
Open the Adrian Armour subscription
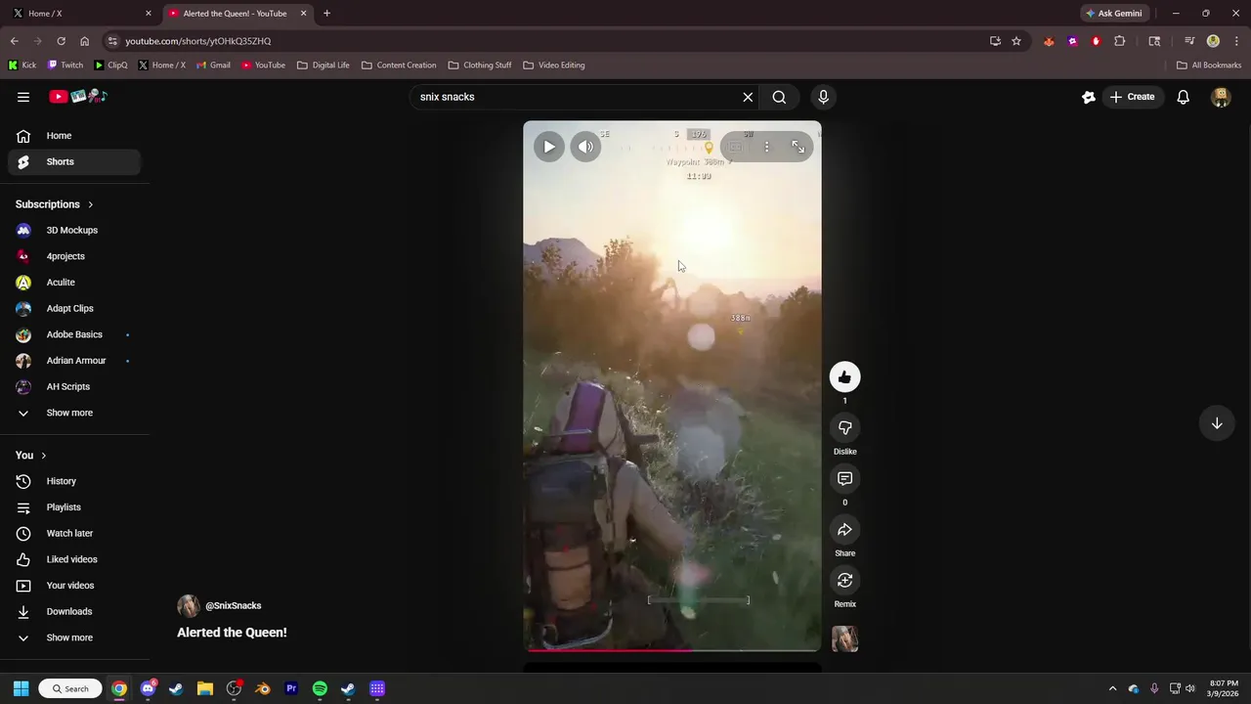coord(74,361)
